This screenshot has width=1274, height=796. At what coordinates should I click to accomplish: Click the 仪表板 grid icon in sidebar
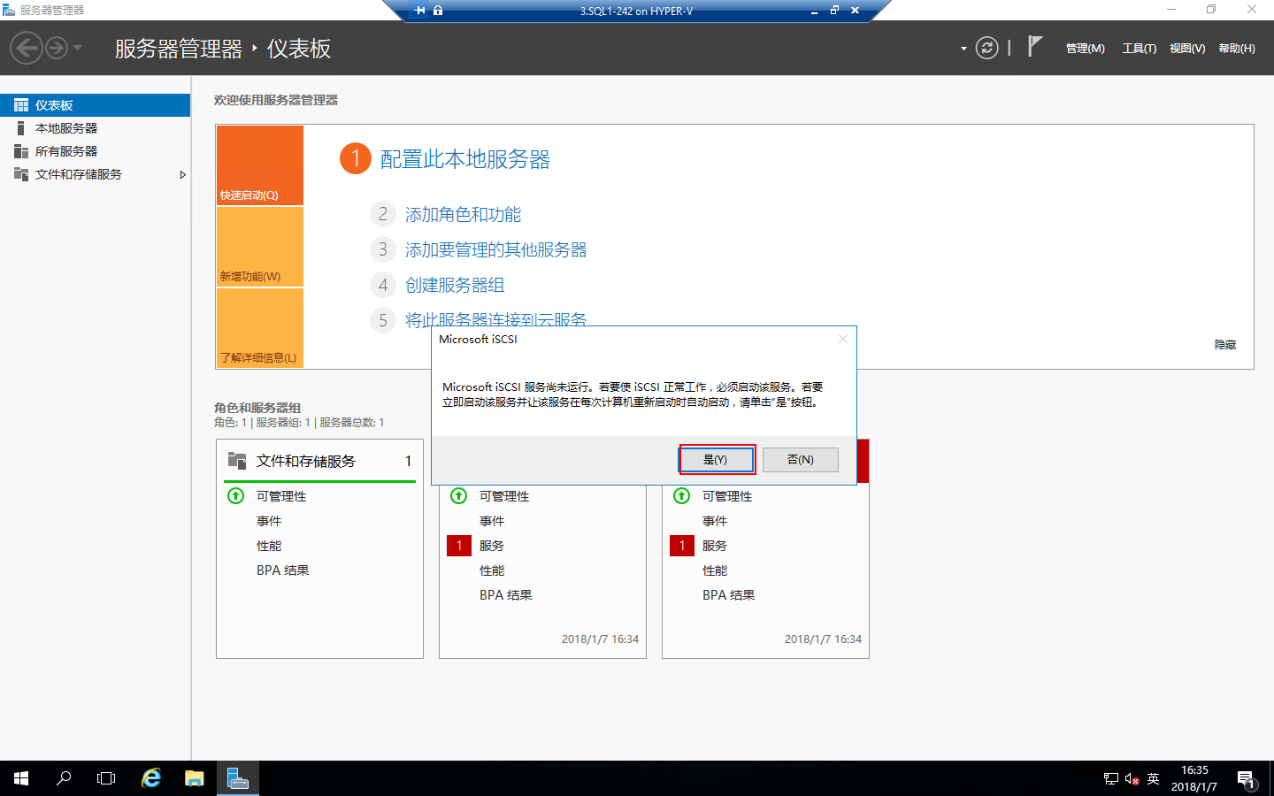pos(21,105)
